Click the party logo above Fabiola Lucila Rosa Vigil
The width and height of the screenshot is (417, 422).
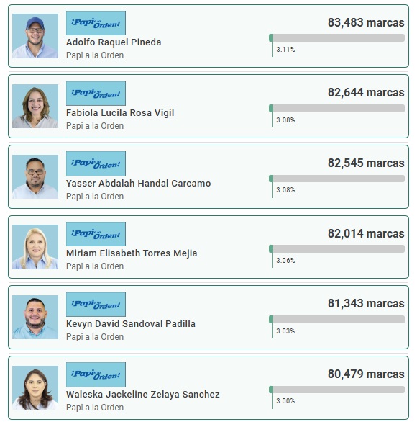(x=96, y=93)
